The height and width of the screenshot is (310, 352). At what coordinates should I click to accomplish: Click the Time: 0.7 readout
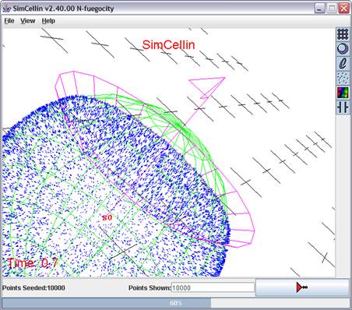pyautogui.click(x=33, y=263)
